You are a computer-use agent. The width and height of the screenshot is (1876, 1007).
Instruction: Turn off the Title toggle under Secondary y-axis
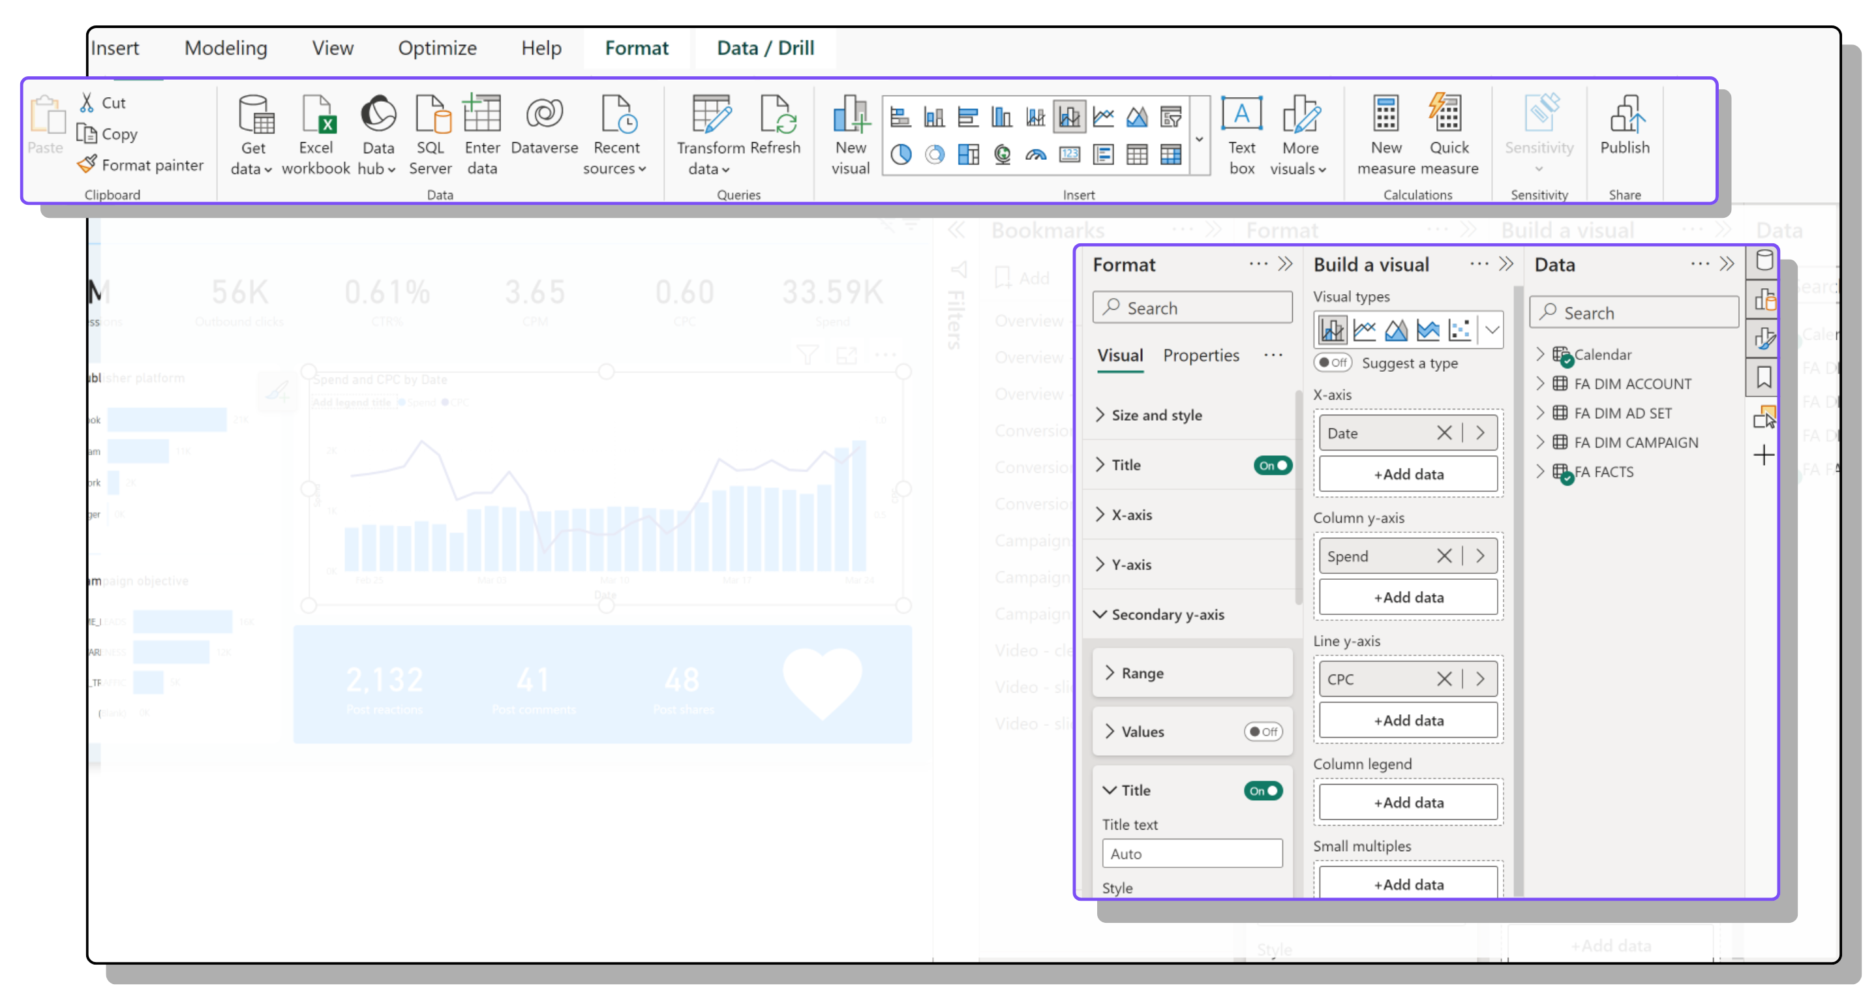coord(1263,790)
